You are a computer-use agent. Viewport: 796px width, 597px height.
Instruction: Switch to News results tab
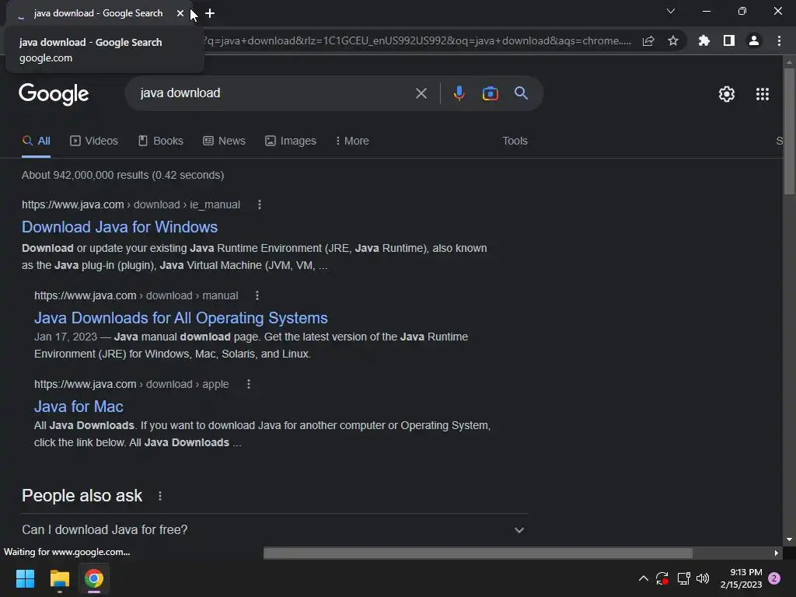tap(224, 141)
